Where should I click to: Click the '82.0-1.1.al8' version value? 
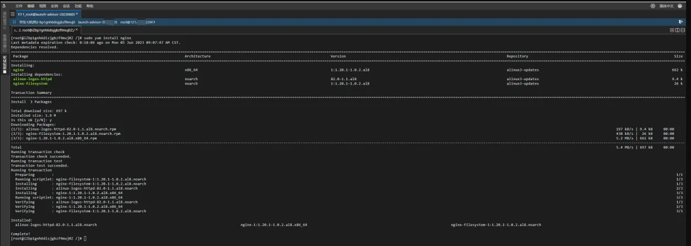(344, 78)
